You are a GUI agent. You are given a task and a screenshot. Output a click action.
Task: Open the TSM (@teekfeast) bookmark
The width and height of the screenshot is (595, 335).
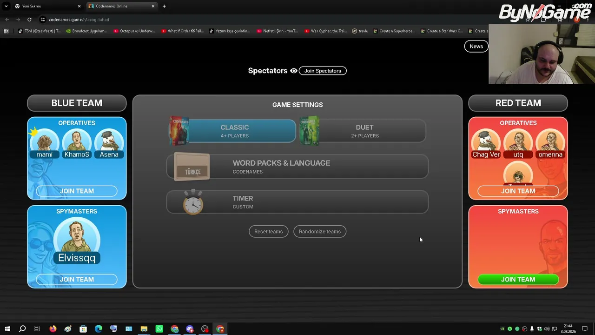[x=39, y=31]
